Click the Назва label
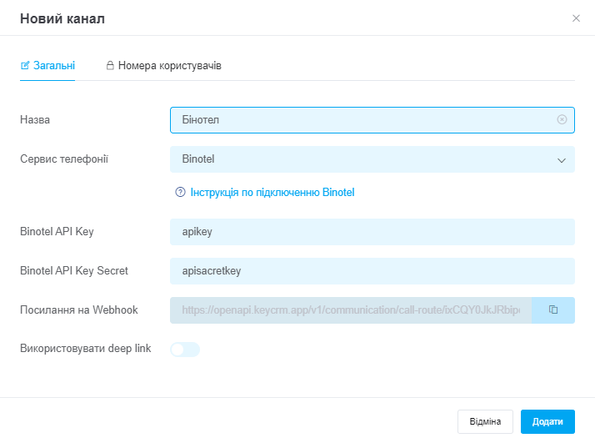This screenshot has width=595, height=443. point(35,120)
